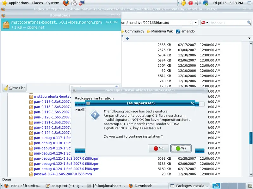Image resolution: width=253 pixels, height=189 pixels.
Task: Click the monitor launcher icon in top panel
Action: 82,3
